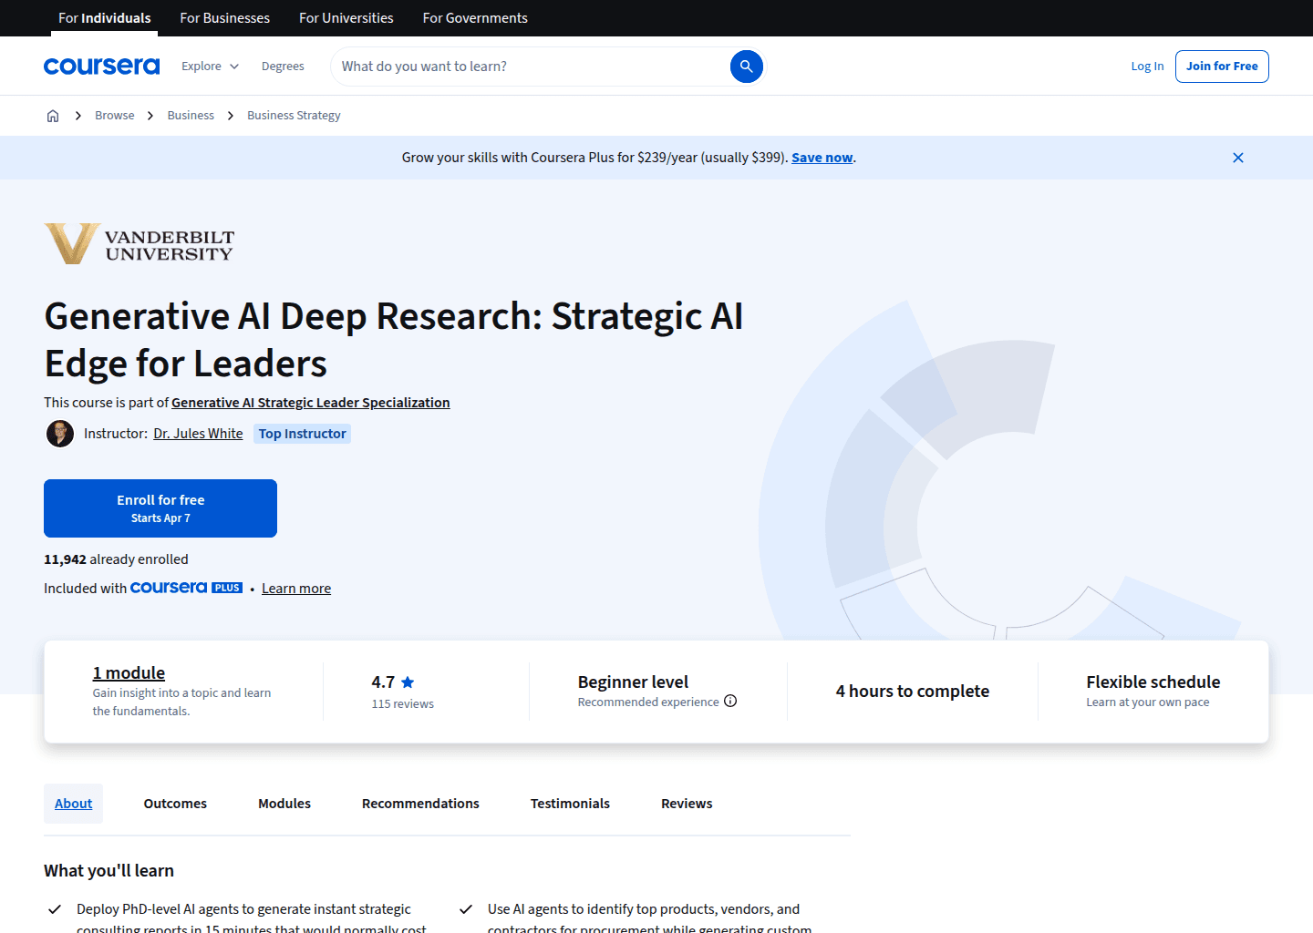
Task: Click the Coursera Plus badge
Action: pos(186,588)
